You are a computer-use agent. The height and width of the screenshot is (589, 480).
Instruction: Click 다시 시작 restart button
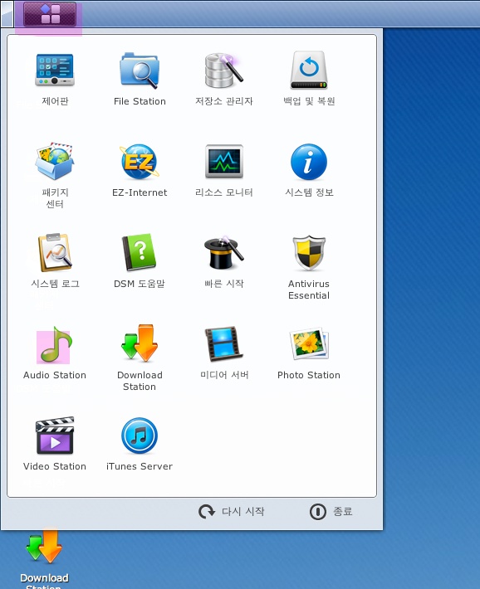pos(232,512)
